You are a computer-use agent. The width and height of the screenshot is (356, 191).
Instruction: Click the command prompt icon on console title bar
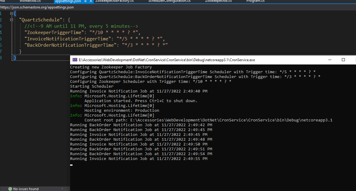click(x=75, y=60)
